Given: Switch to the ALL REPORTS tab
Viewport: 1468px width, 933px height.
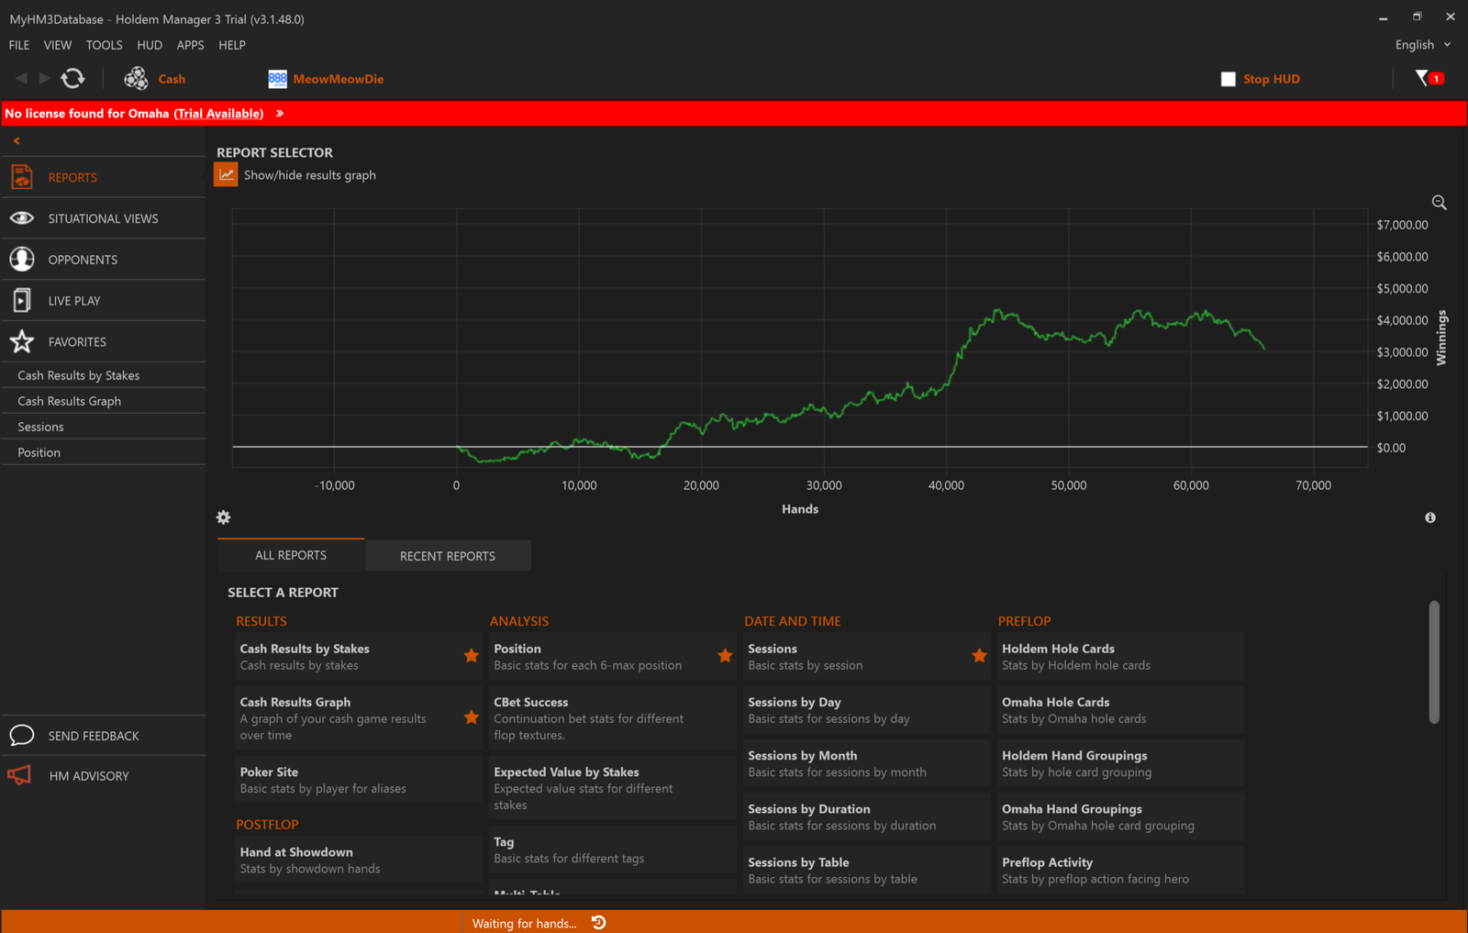Looking at the screenshot, I should coord(291,555).
